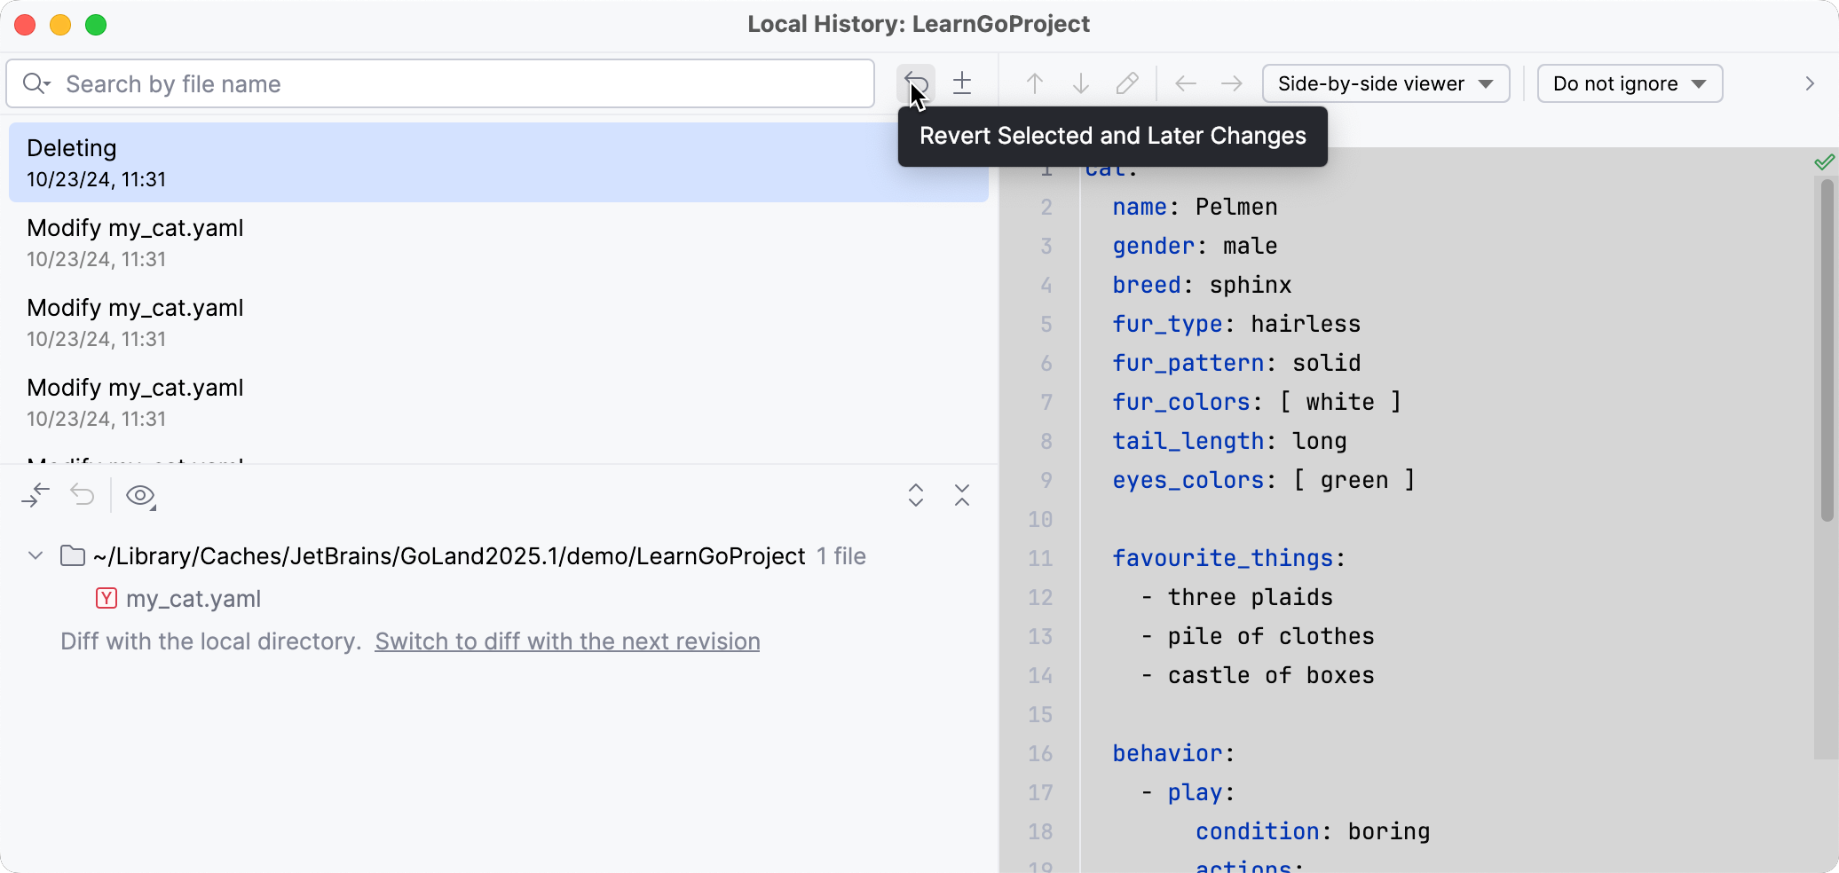
Task: Open the Do not ignore dropdown
Action: 1629,83
